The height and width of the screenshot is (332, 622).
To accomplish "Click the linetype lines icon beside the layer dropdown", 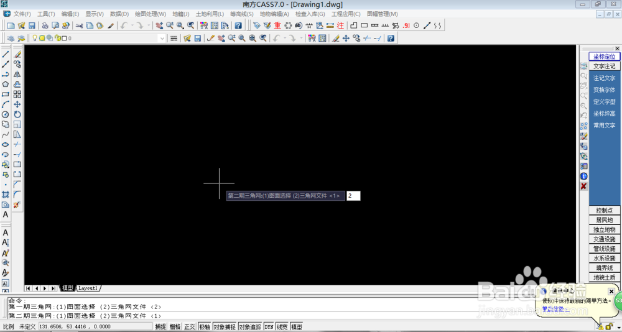I will pyautogui.click(x=174, y=38).
